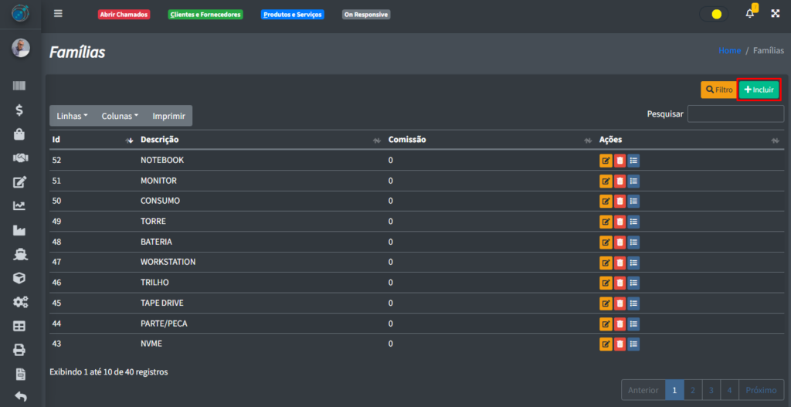The width and height of the screenshot is (791, 407).
Task: Click the Pesquisar search field
Action: tap(735, 114)
